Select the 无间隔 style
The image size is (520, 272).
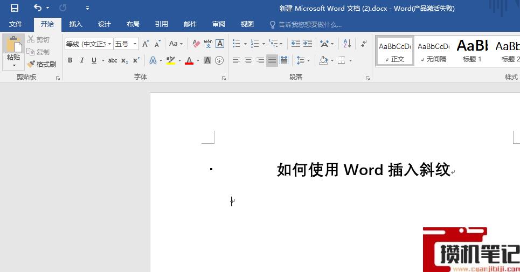coord(433,51)
